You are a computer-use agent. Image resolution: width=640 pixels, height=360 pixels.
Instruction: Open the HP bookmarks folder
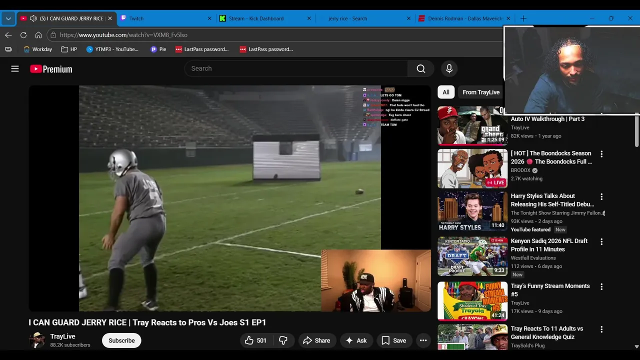point(69,49)
